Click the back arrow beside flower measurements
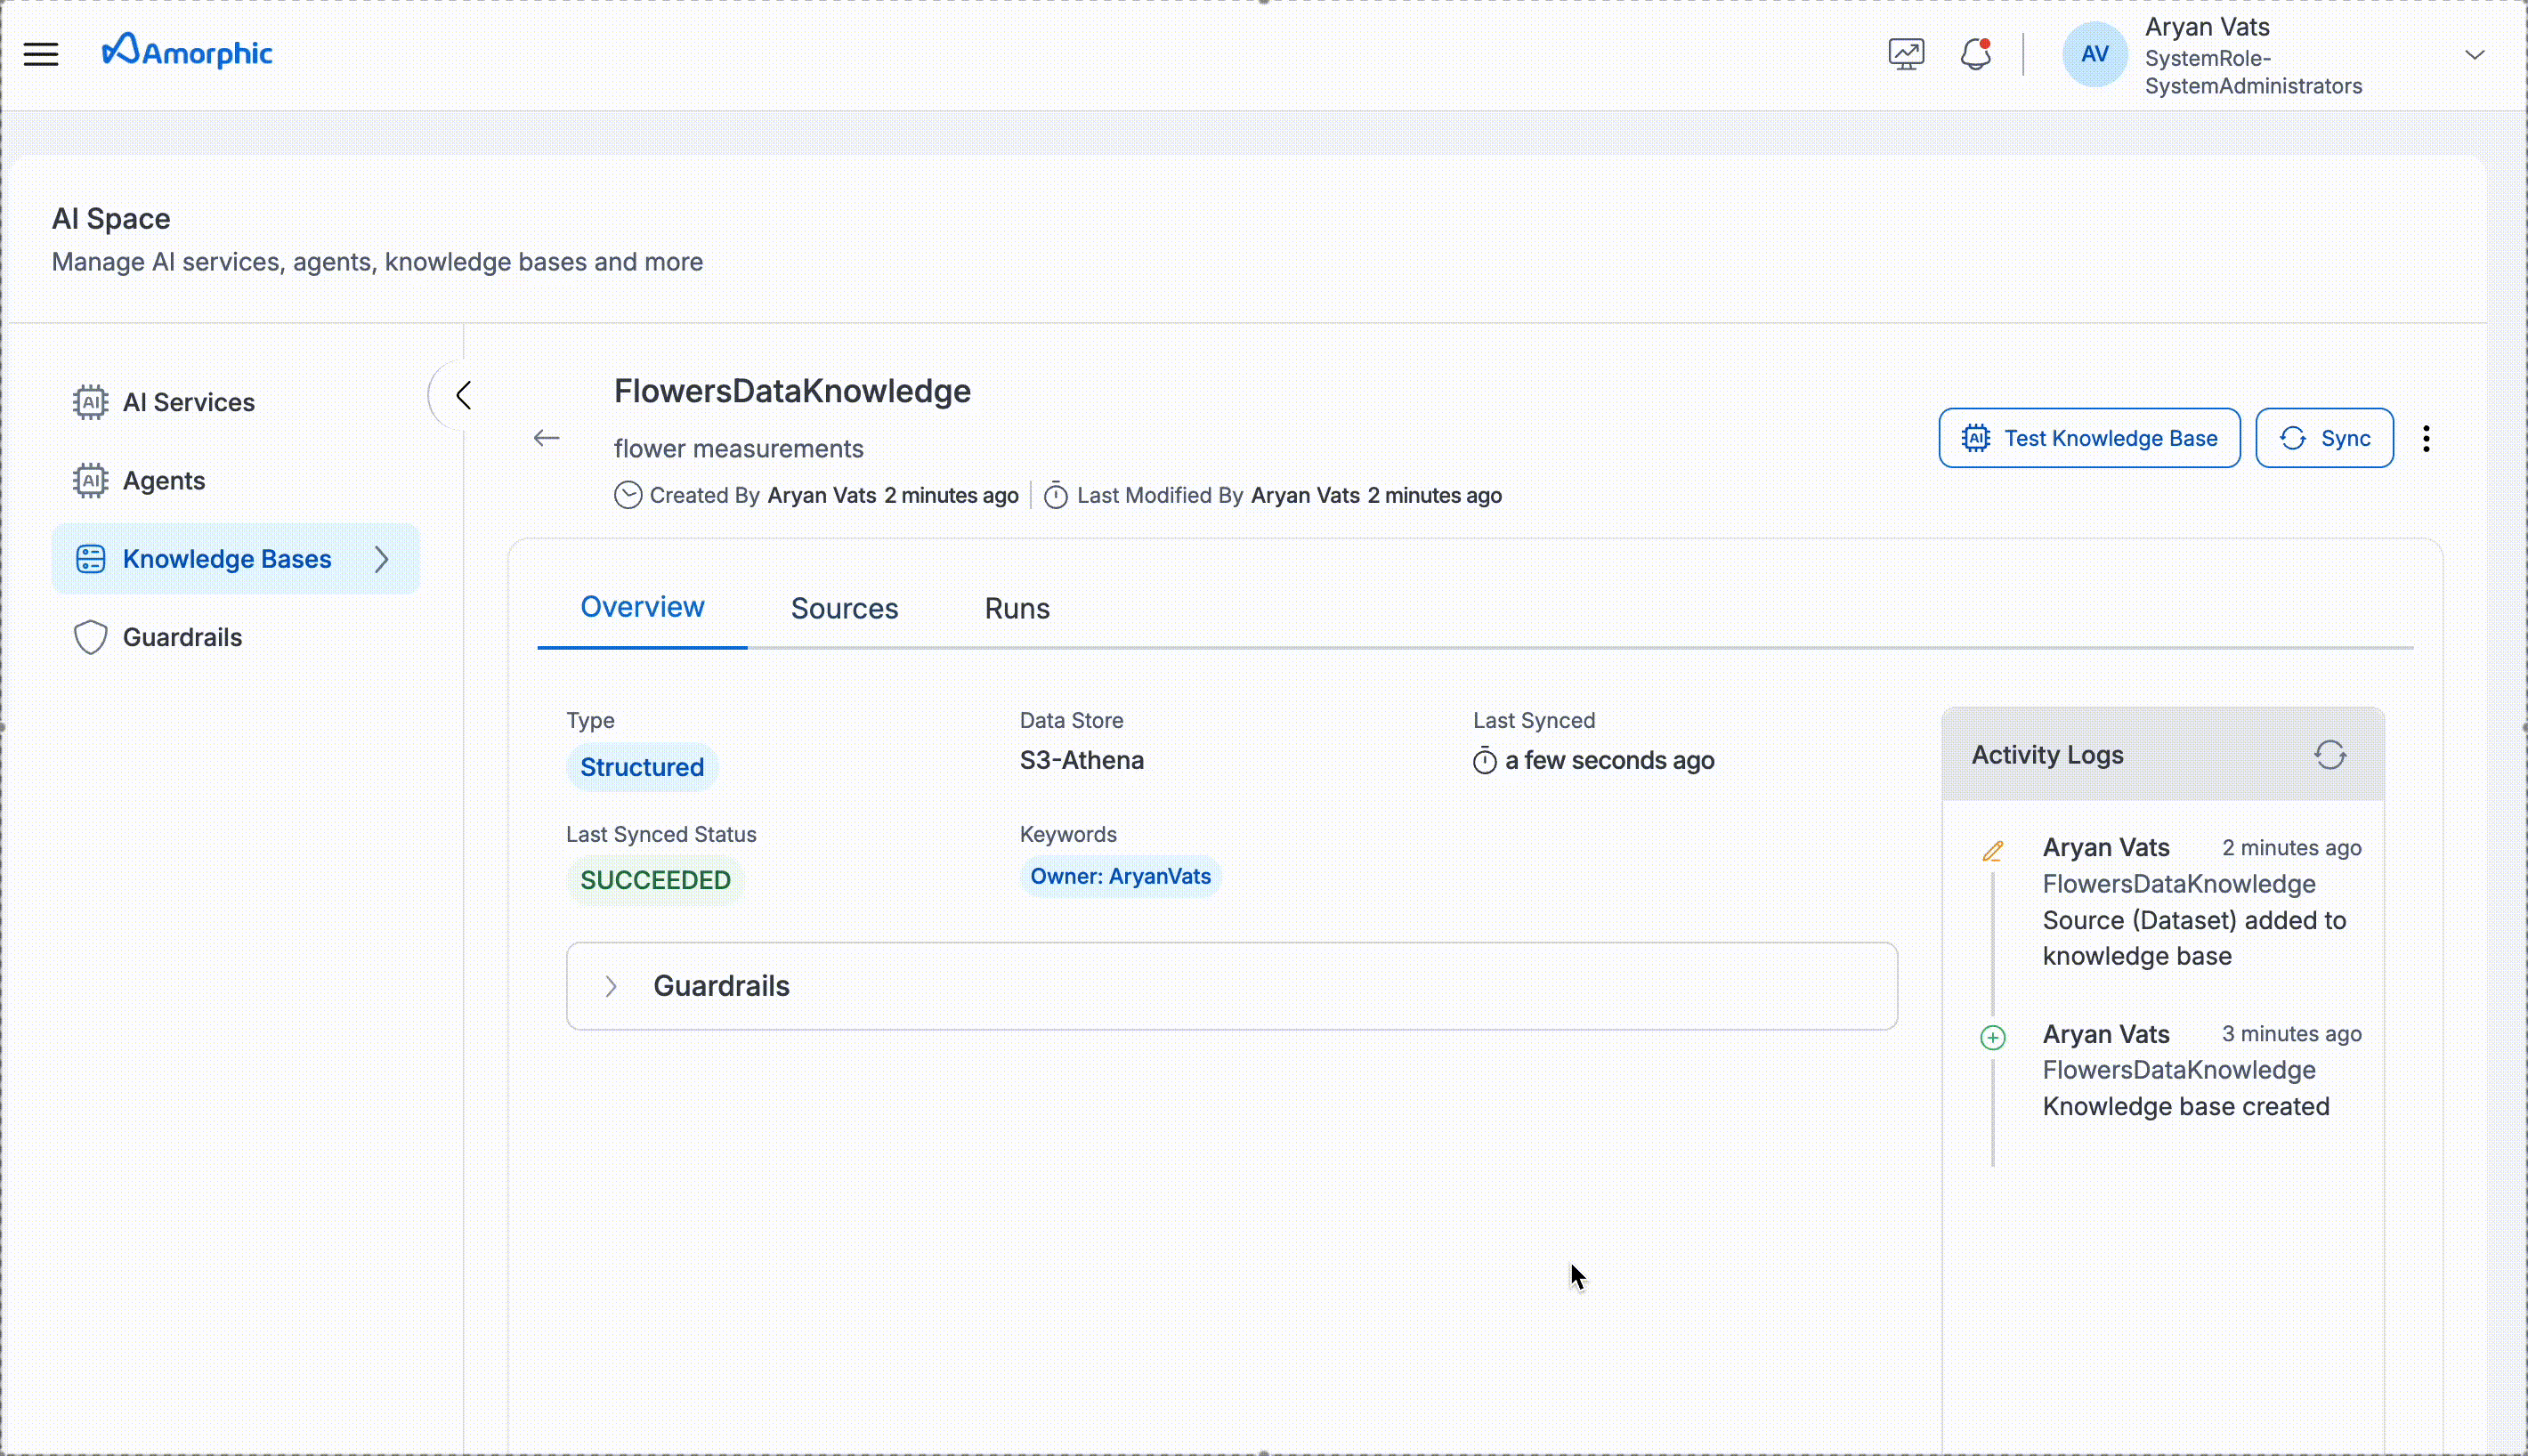The image size is (2528, 1456). tap(546, 438)
